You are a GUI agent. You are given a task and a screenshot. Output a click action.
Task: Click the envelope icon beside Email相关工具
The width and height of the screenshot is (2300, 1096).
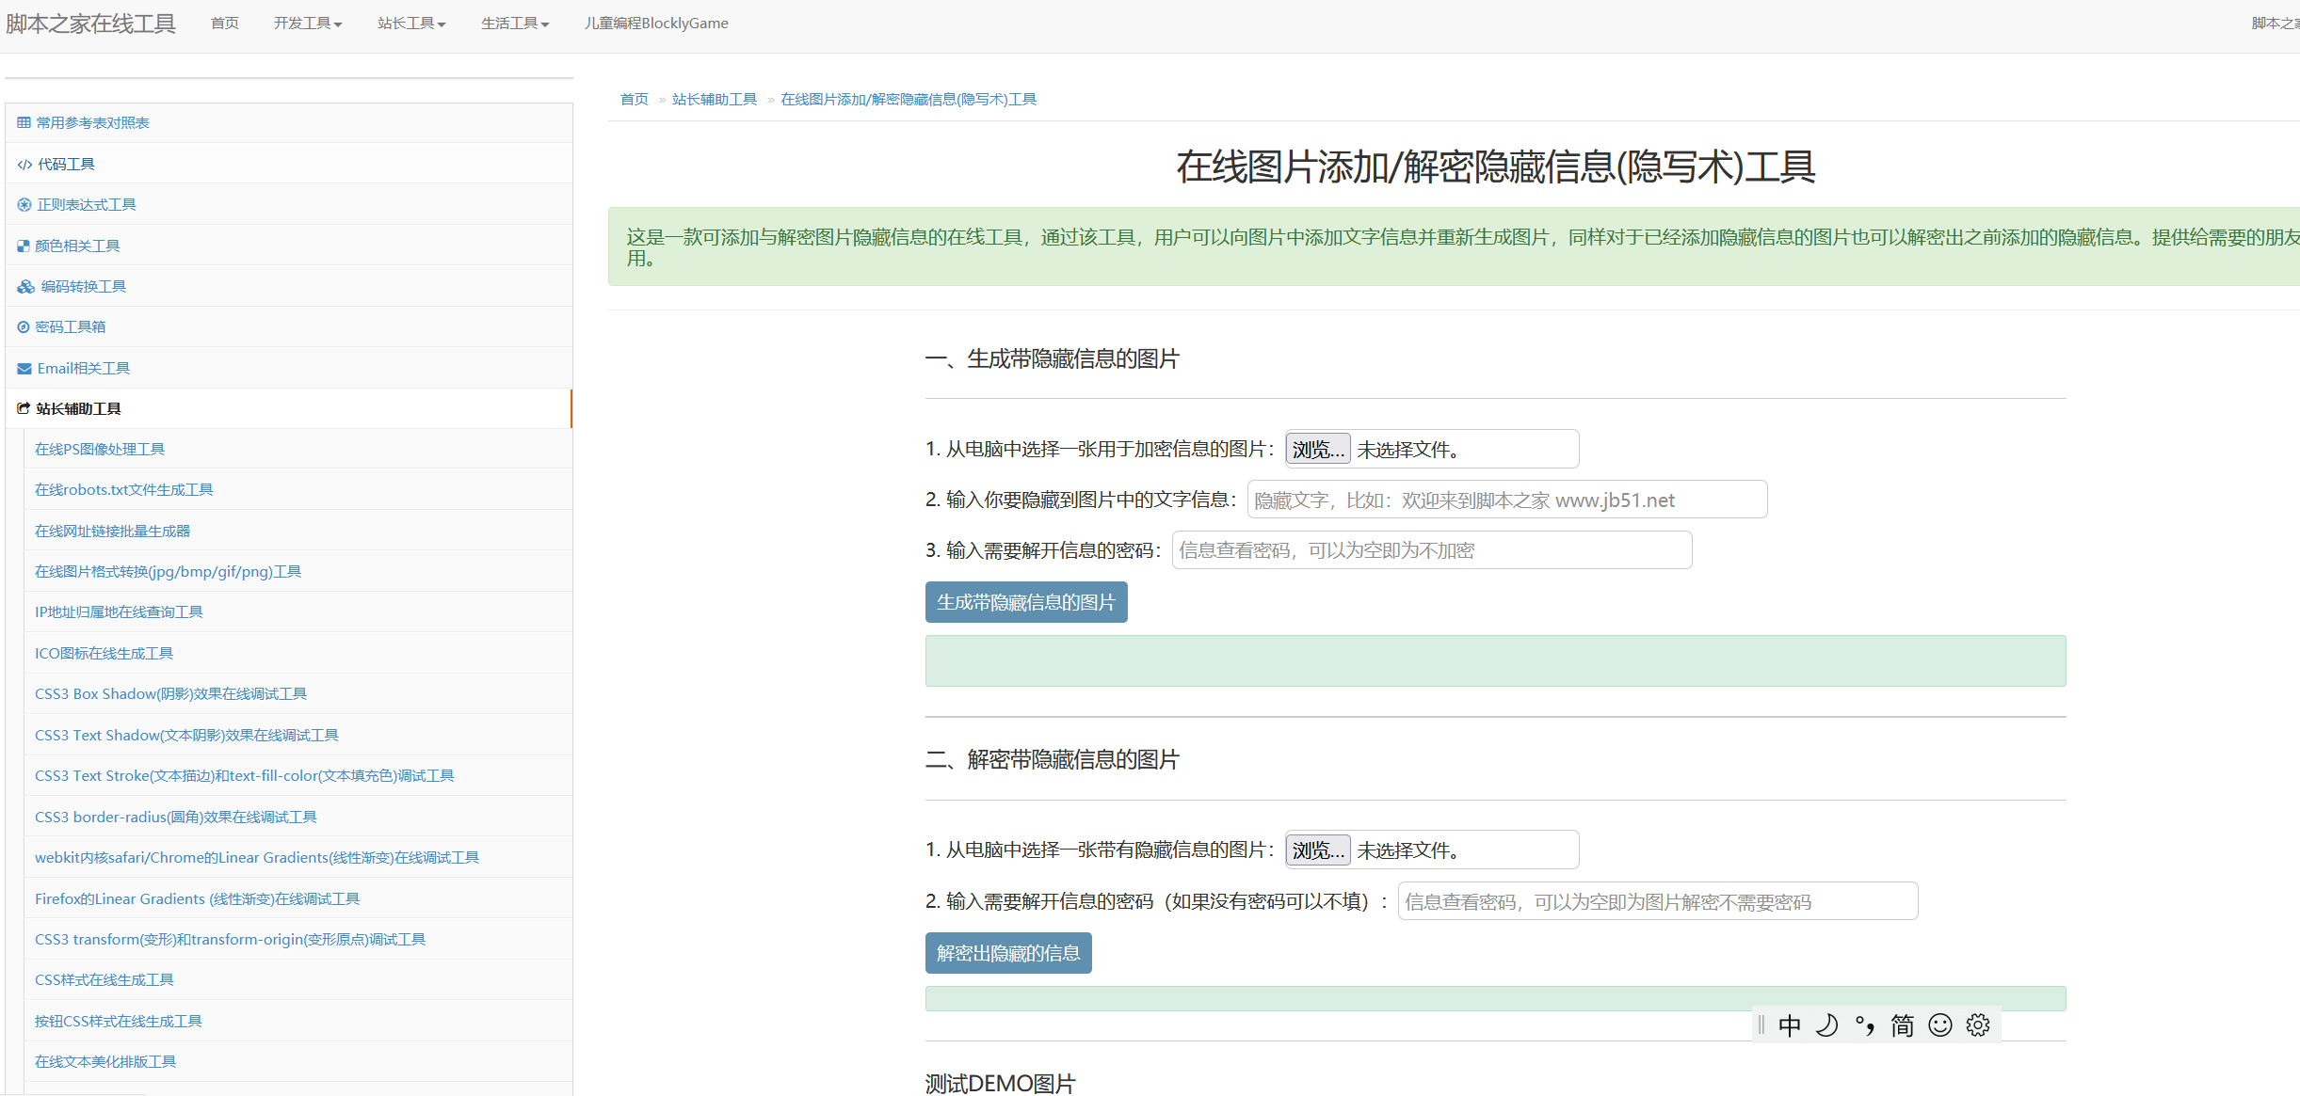24,369
